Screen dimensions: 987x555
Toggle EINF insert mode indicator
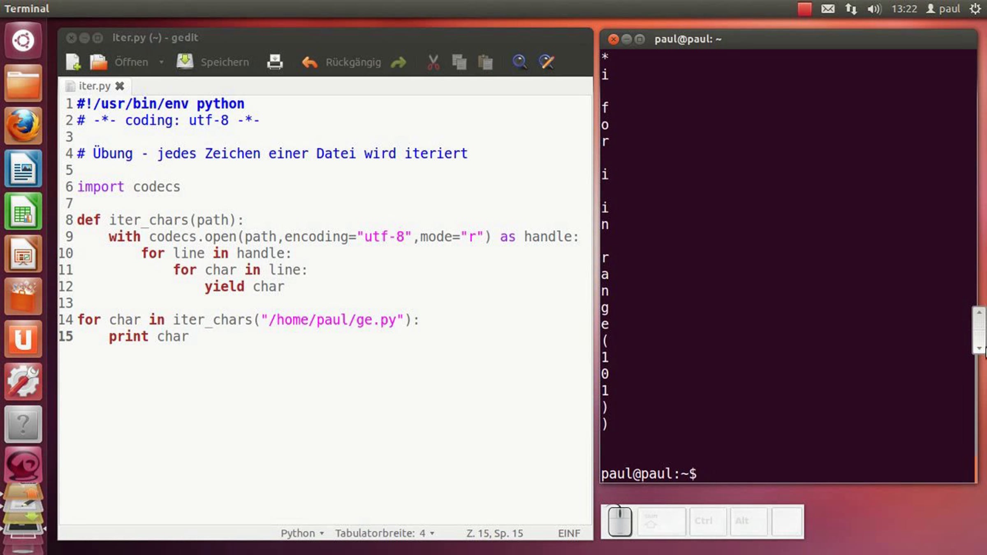click(x=569, y=533)
